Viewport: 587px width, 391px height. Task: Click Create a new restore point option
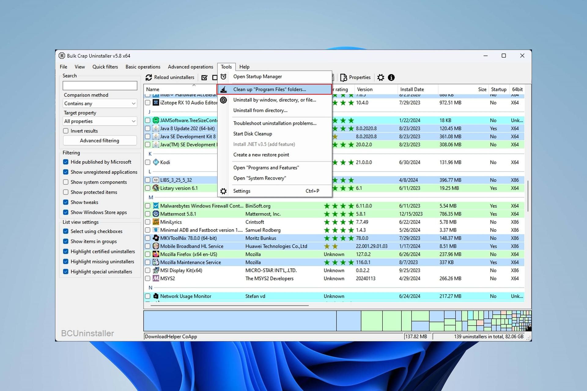click(261, 155)
